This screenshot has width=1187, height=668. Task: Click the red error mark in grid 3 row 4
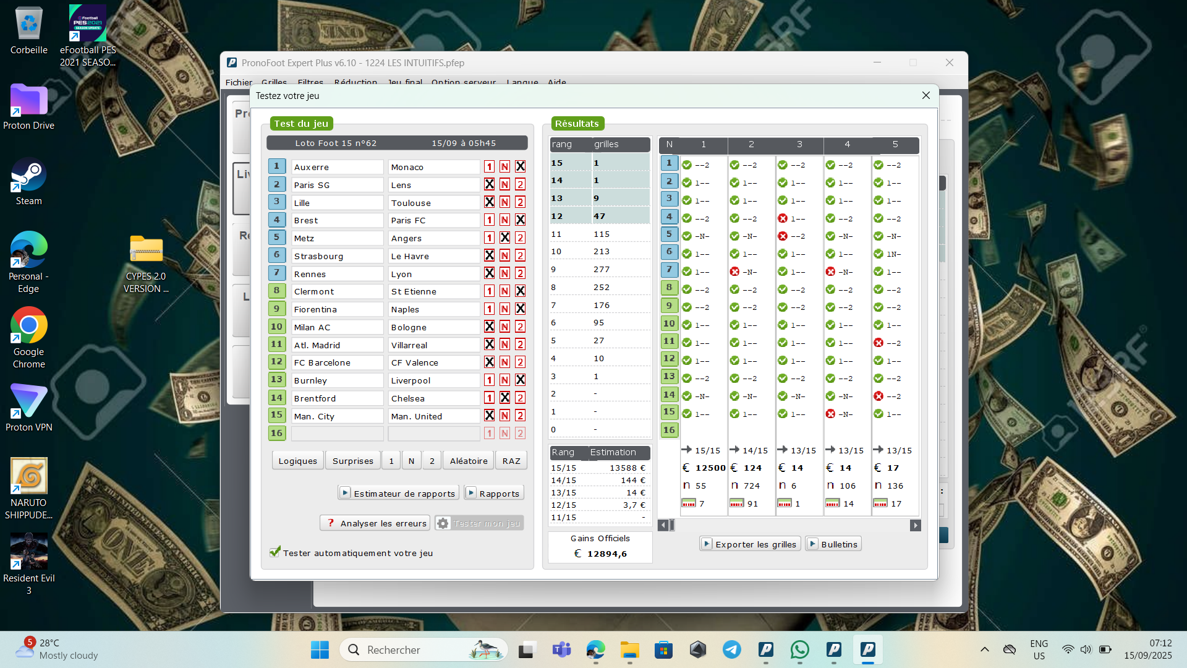pos(783,218)
